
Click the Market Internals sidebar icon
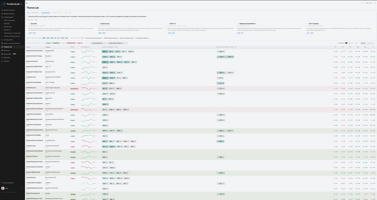click(2, 13)
